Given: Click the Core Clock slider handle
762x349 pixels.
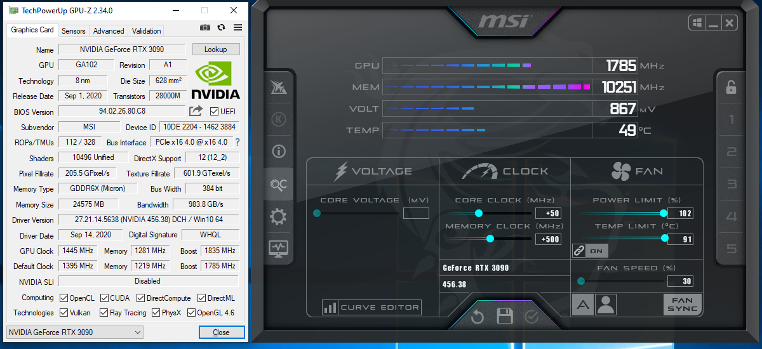Looking at the screenshot, I should point(479,213).
